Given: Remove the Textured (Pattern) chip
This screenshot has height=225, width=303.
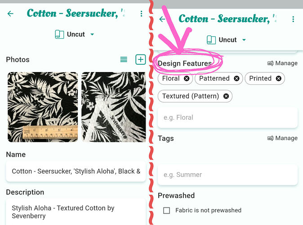Looking at the screenshot, I should (226, 96).
